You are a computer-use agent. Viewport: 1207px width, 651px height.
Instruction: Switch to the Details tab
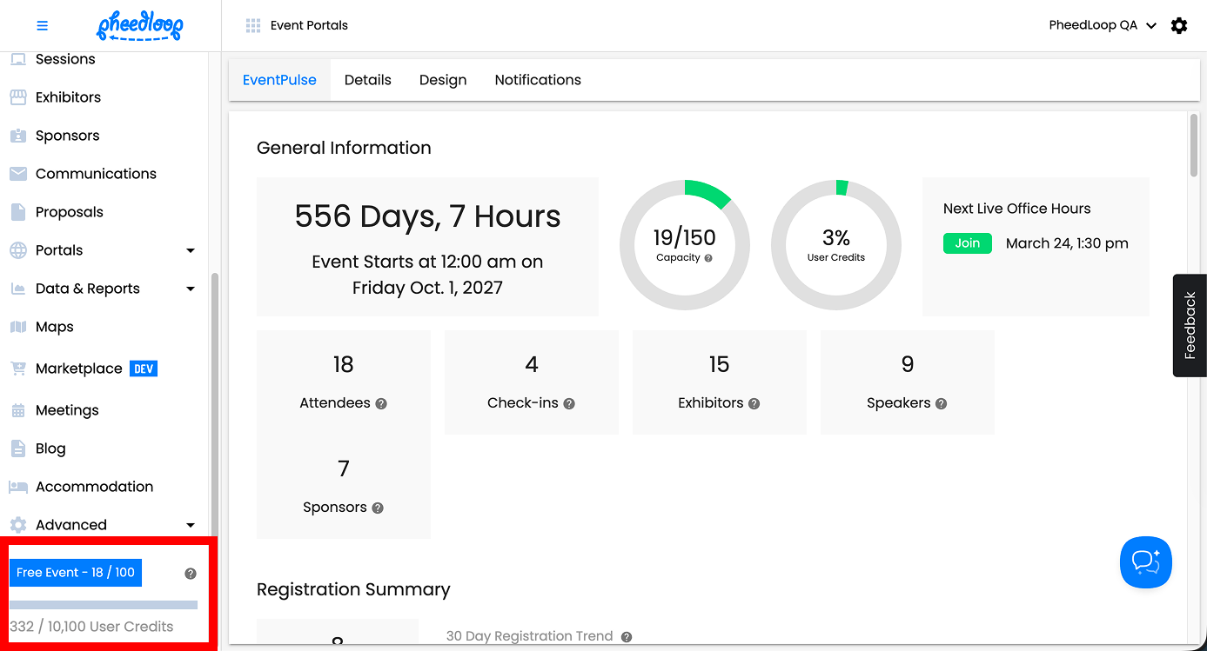(368, 80)
